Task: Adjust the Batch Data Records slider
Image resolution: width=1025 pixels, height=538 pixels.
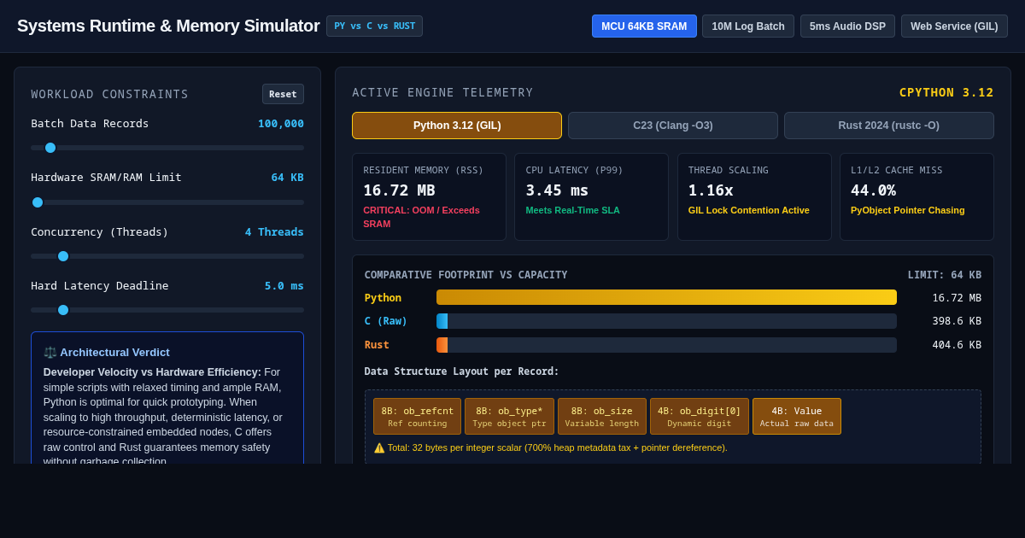Action: point(167,148)
